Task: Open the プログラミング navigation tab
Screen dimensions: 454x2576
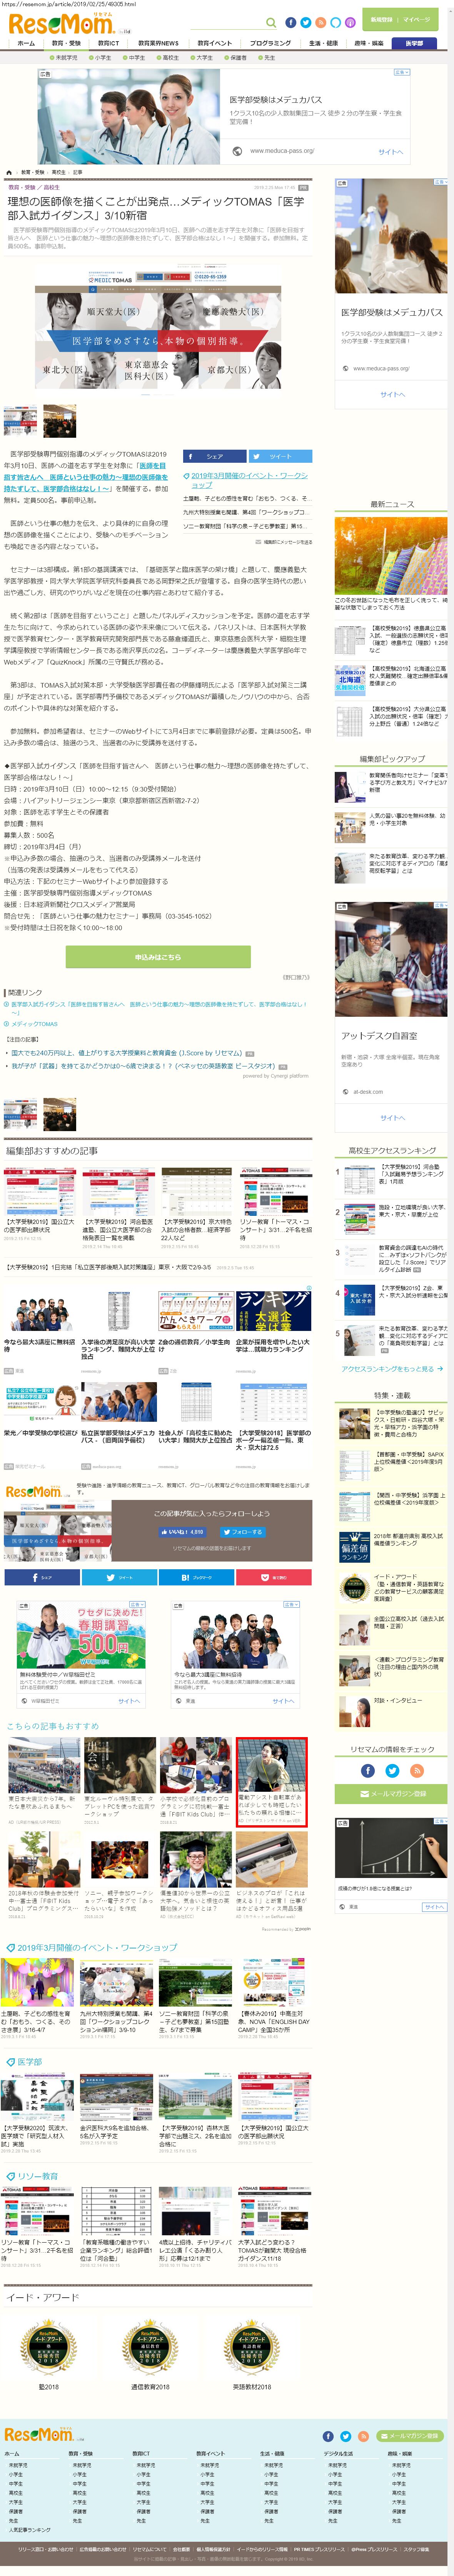Action: point(270,43)
